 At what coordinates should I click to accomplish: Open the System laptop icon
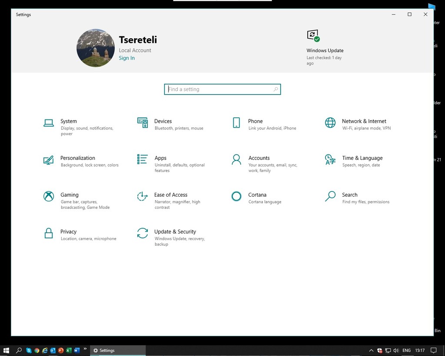pyautogui.click(x=49, y=123)
